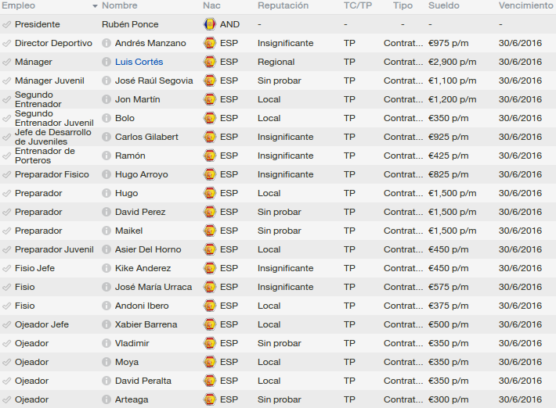Sort by Sueldo column header
Screen dimensions: 556x408
[x=443, y=5]
